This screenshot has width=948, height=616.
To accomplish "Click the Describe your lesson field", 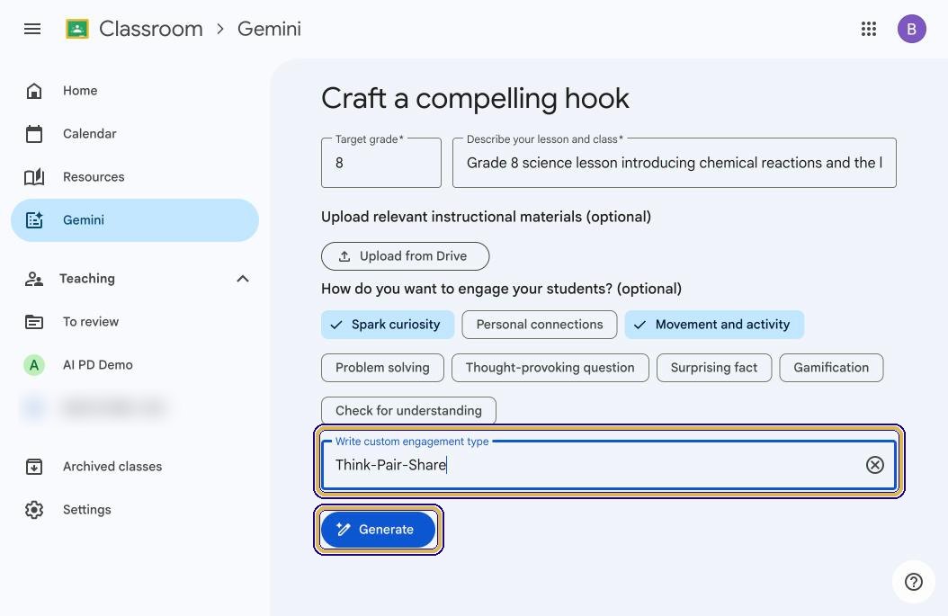I will coord(674,163).
